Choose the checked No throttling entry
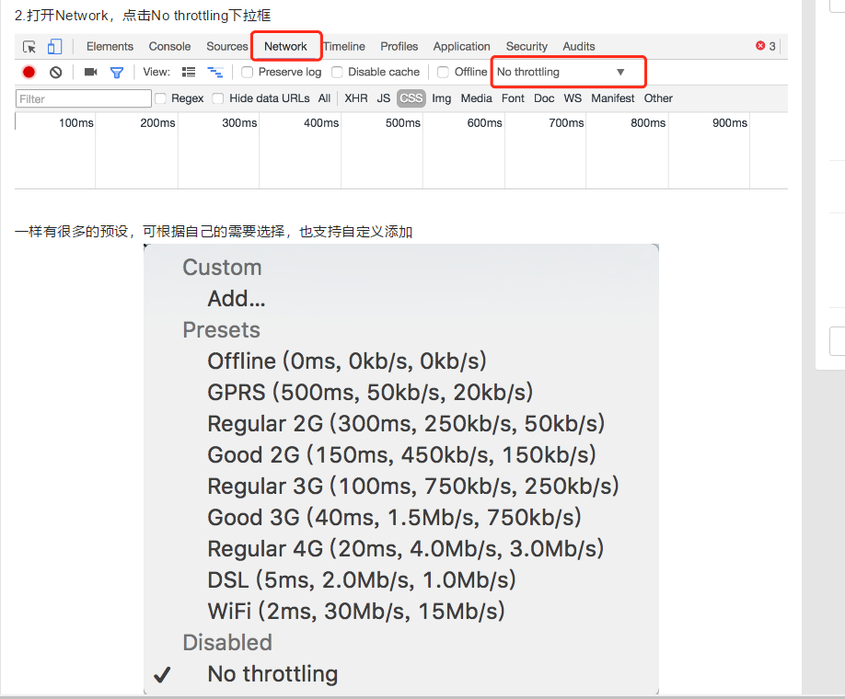The height and width of the screenshot is (699, 845). pyautogui.click(x=272, y=673)
